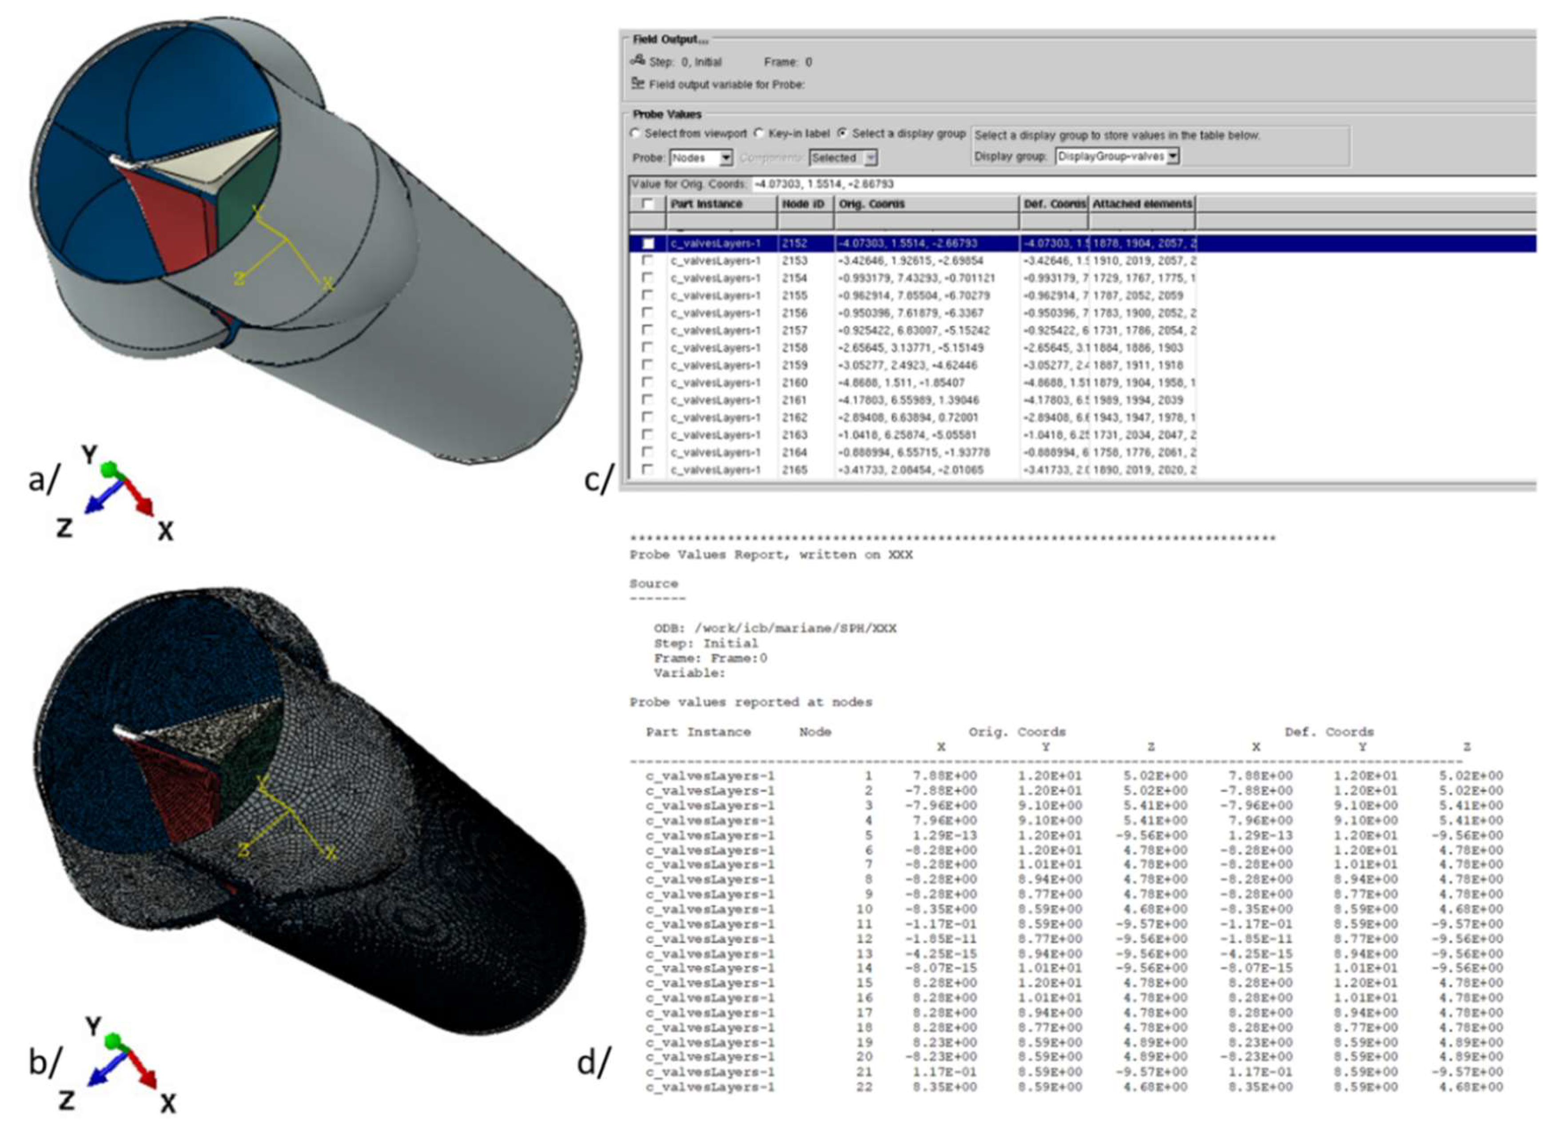Tick the checkbox for node 2153 row
The width and height of the screenshot is (1553, 1130).
(x=647, y=261)
